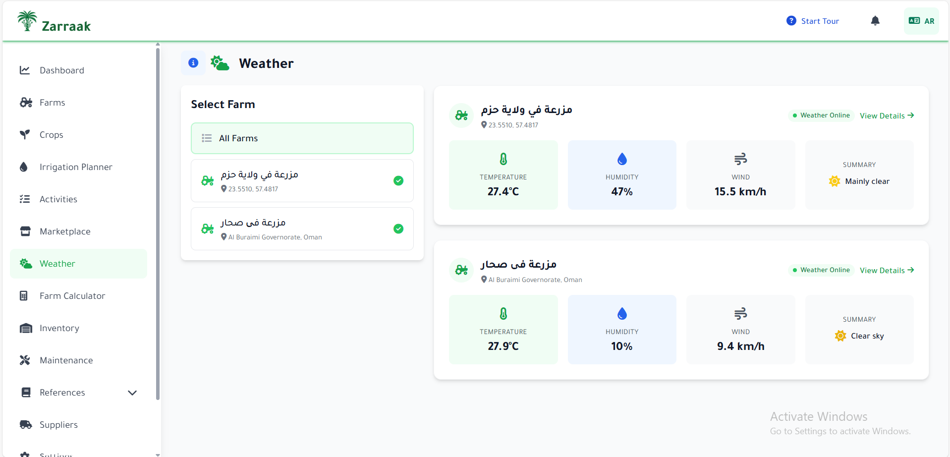Image resolution: width=950 pixels, height=457 pixels.
Task: Click the Zarraak palm tree logo
Action: click(27, 21)
